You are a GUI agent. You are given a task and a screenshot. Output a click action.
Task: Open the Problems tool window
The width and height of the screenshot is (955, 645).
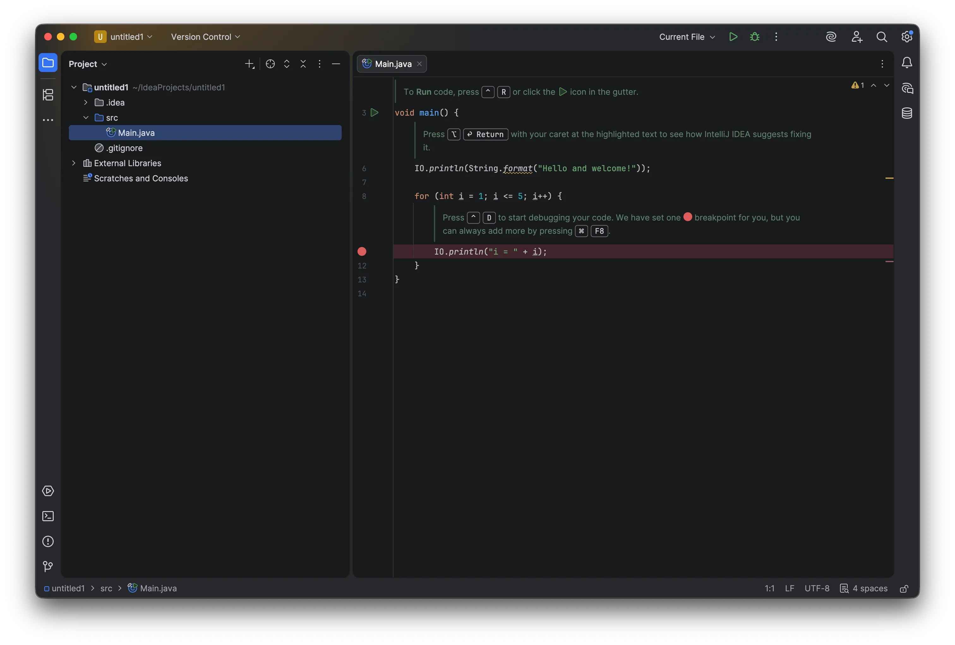pos(48,542)
